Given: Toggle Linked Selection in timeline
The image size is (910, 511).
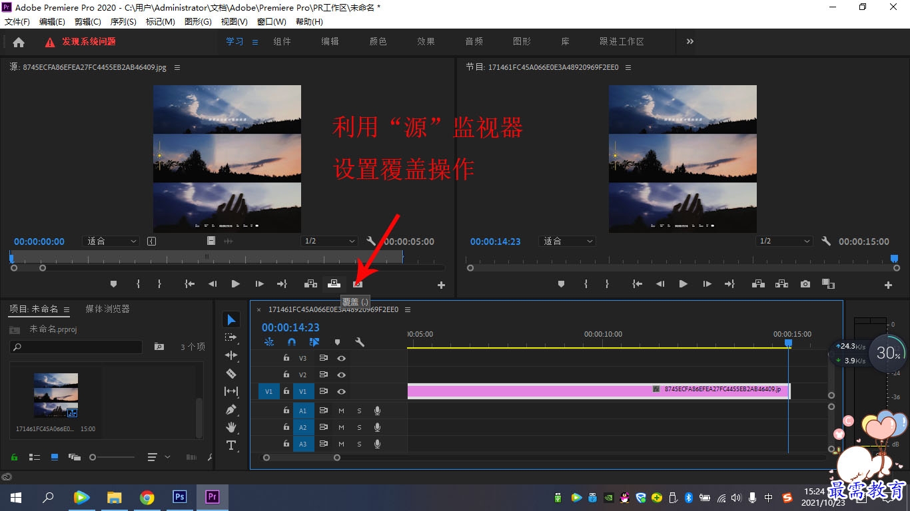Looking at the screenshot, I should tap(314, 342).
